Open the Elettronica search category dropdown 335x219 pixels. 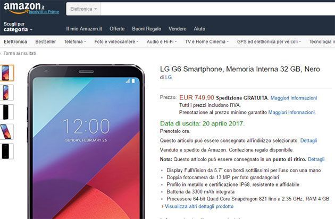83,9
